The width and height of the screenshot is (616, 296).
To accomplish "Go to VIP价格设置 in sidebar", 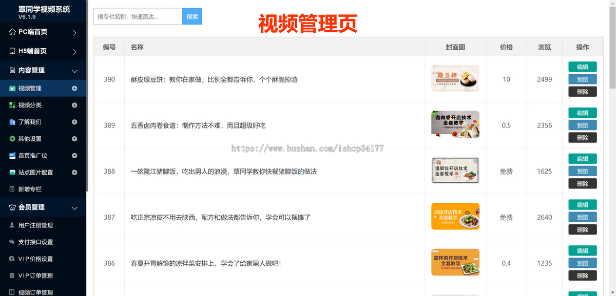I will 35,259.
